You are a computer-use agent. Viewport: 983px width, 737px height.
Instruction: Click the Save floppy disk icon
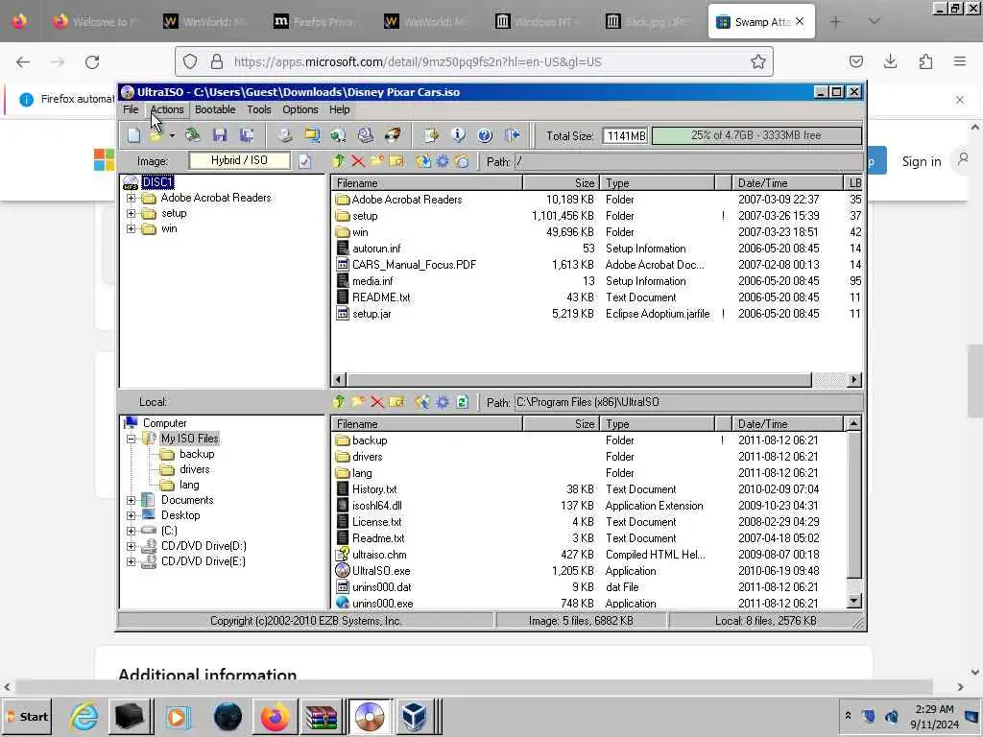coord(220,134)
